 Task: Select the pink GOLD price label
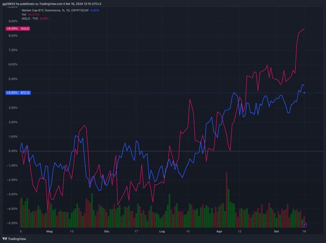pyautogui.click(x=25, y=29)
